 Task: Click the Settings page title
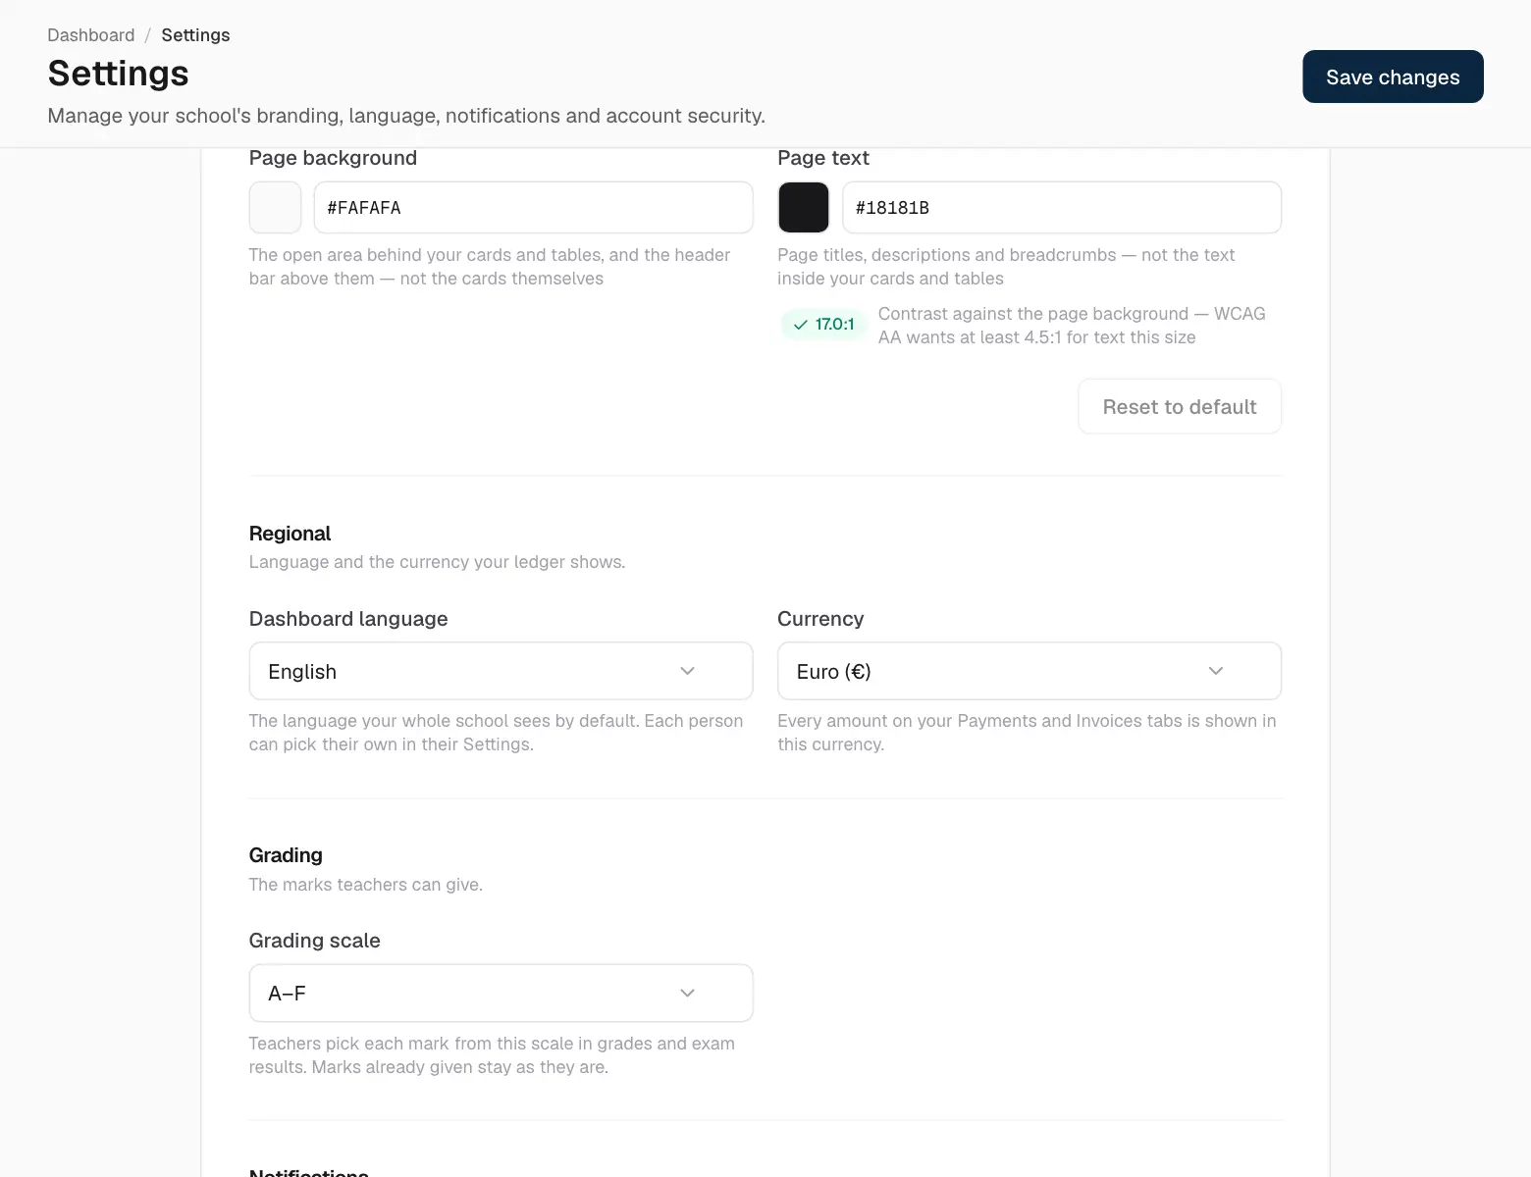118,74
